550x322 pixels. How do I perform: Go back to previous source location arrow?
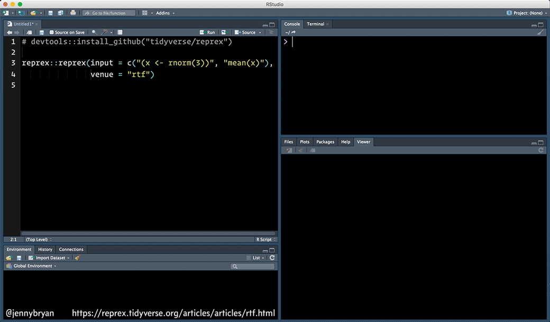(x=9, y=32)
